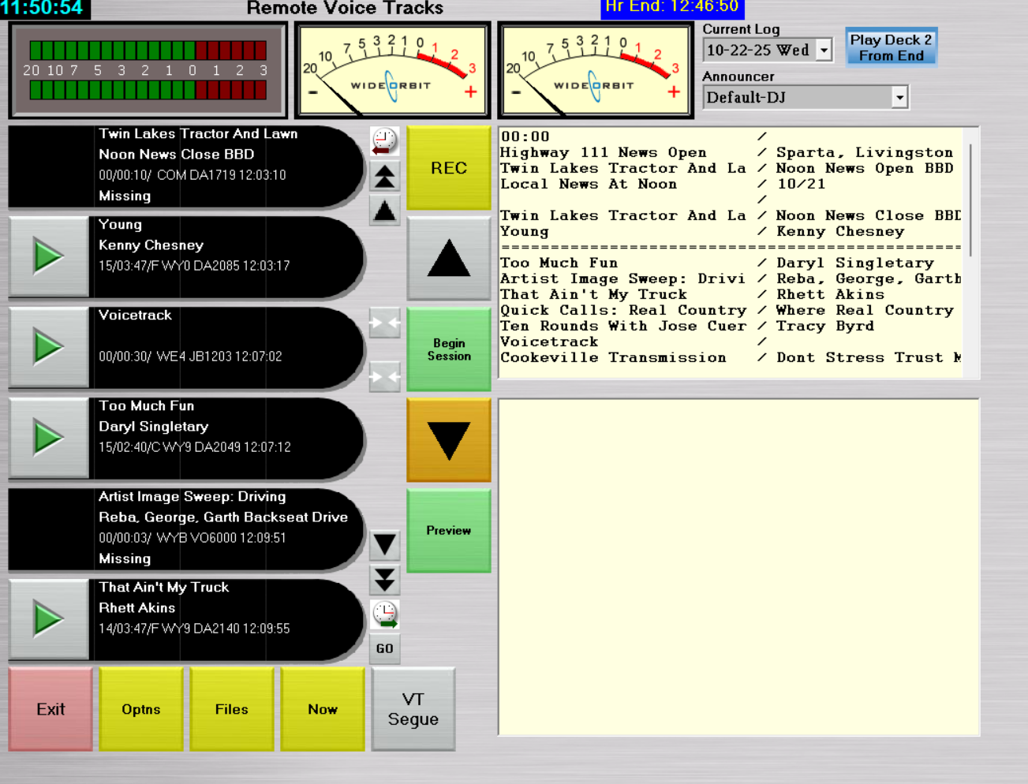Click the small double down arrow icon
This screenshot has width=1028, height=784.
pyautogui.click(x=384, y=580)
